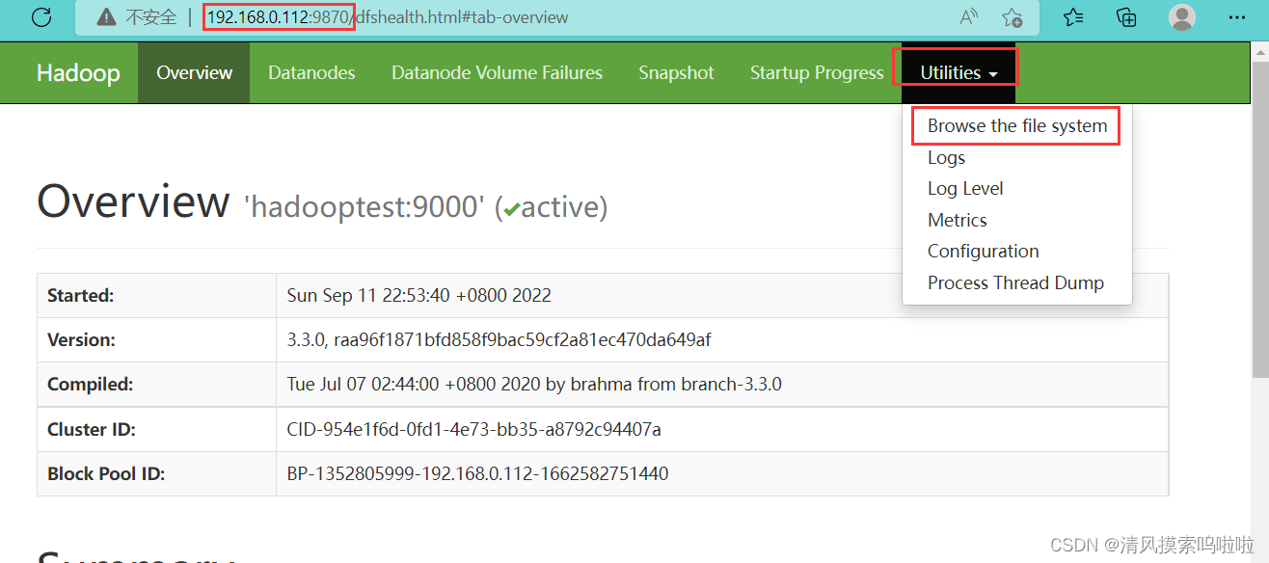Select Configuration menu entry
The width and height of the screenshot is (1269, 563).
(x=1016, y=252)
